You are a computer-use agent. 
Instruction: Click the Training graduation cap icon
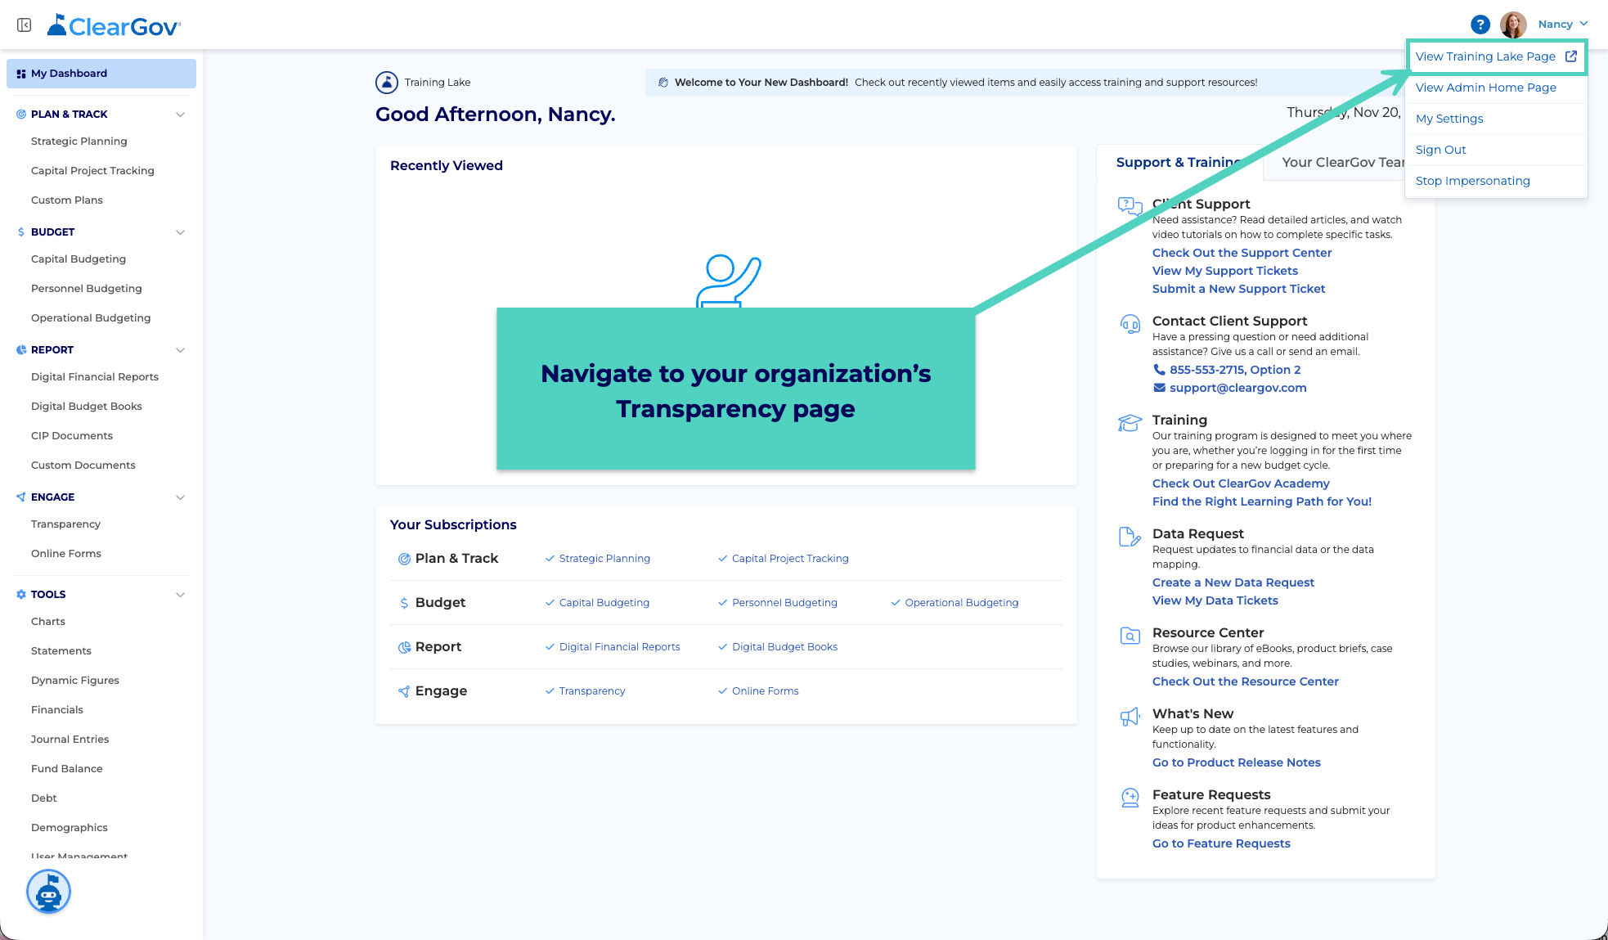(x=1130, y=422)
